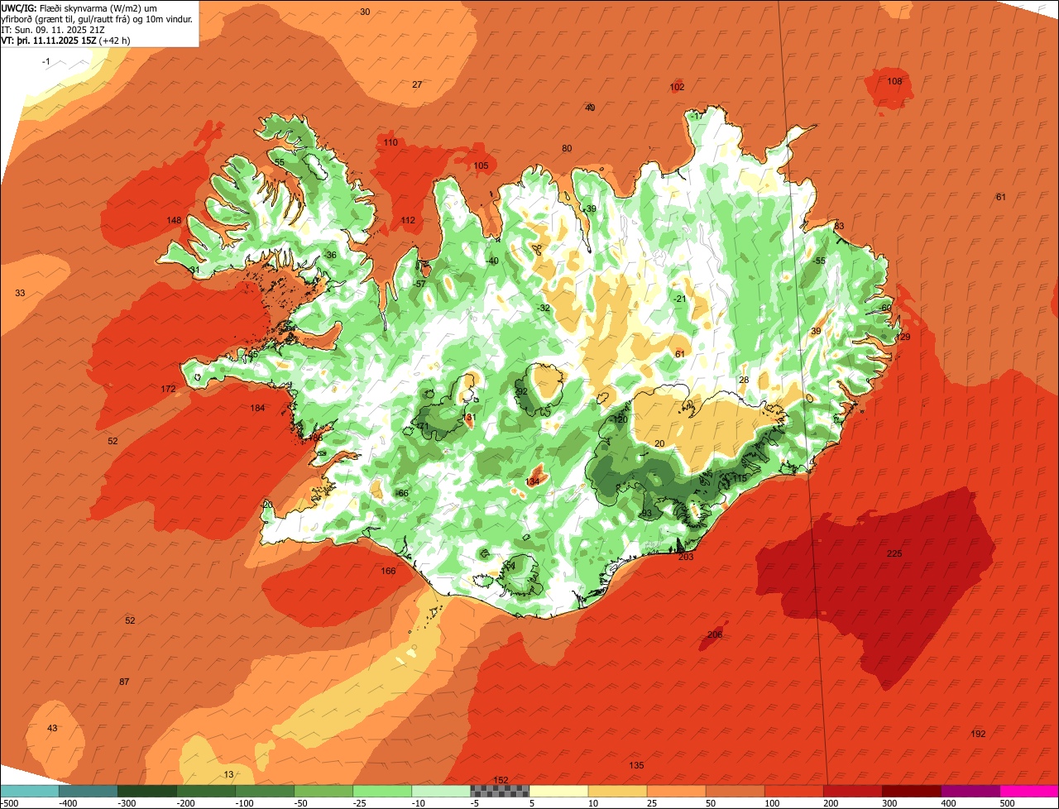The height and width of the screenshot is (809, 1059).
Task: Click the '-120' value on the glacier
Action: pos(619,419)
